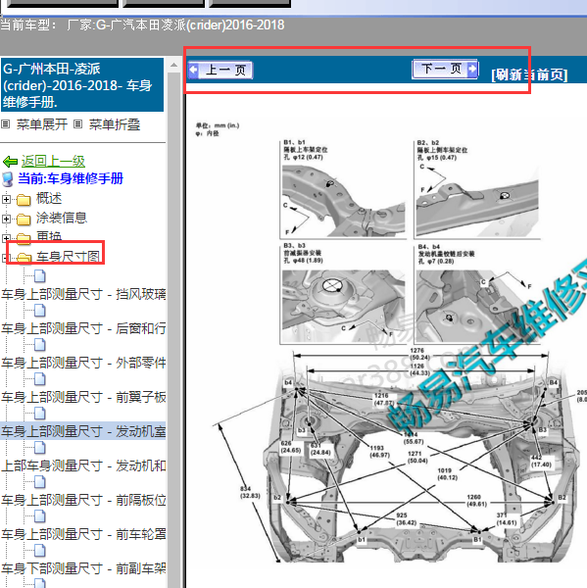Click the page icon for 外部零件 entry
Image resolution: width=587 pixels, height=588 pixels.
coord(40,345)
